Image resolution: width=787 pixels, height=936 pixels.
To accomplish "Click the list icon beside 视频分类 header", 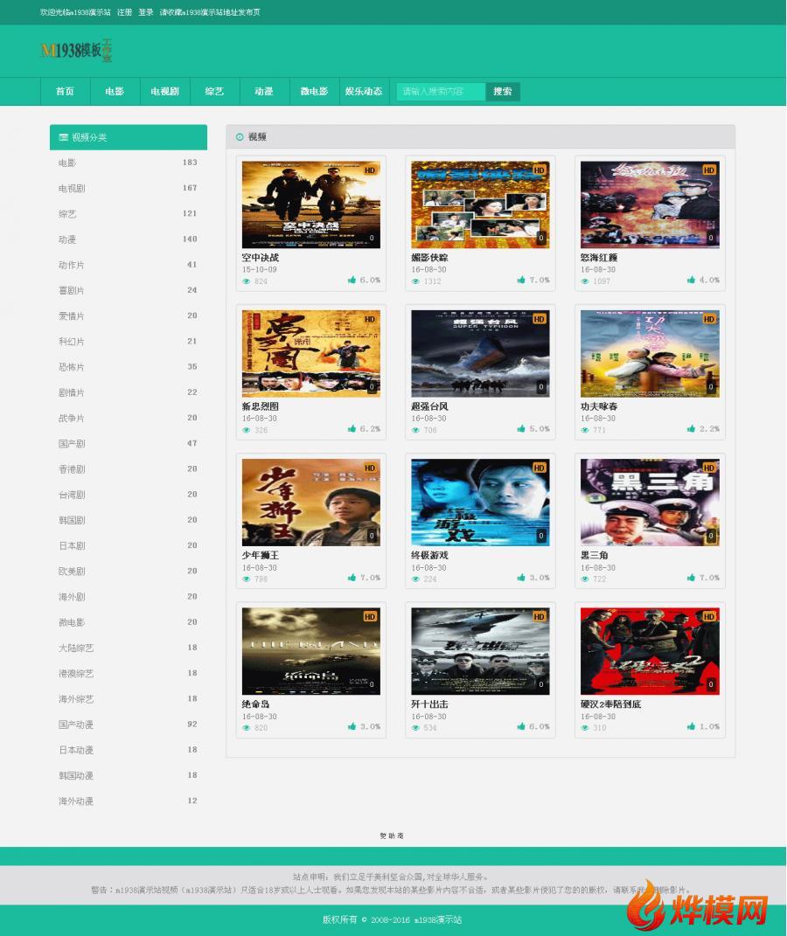I will [x=63, y=137].
